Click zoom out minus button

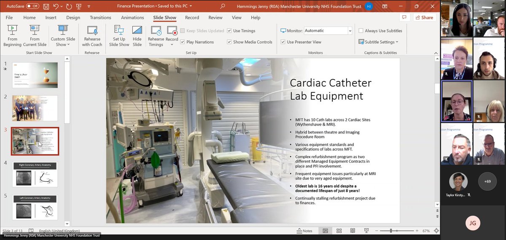coord(376,231)
